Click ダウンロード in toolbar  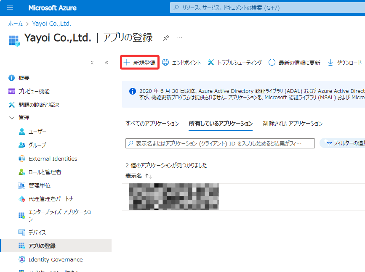coord(345,63)
